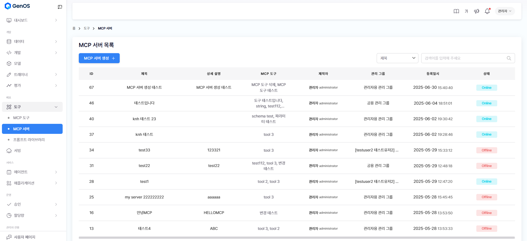The image size is (527, 241).
Task: Open 모델 from sidebar
Action: [x=18, y=63]
